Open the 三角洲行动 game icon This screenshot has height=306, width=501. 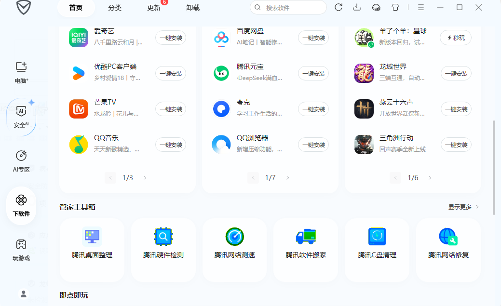pyautogui.click(x=364, y=145)
